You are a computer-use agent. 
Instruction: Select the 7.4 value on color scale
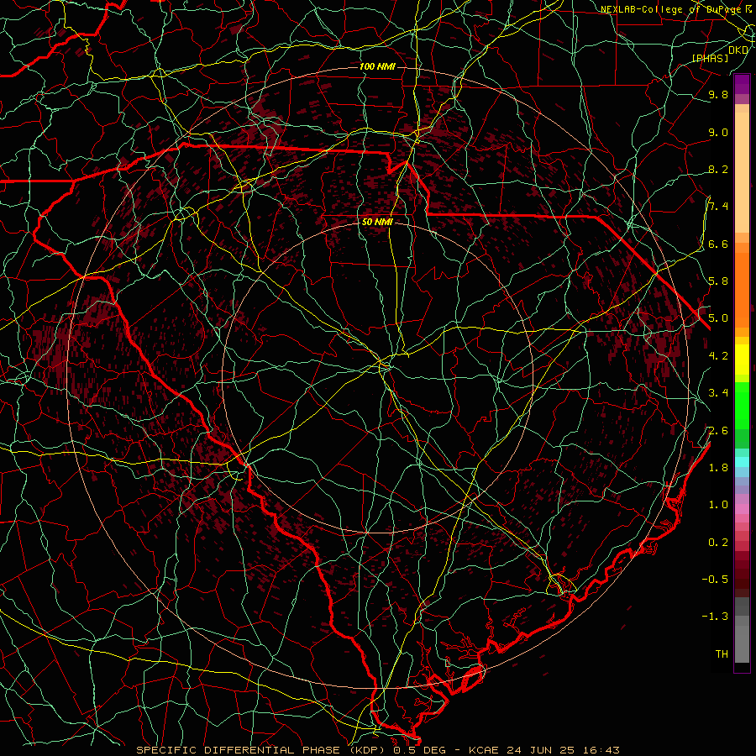point(718,207)
